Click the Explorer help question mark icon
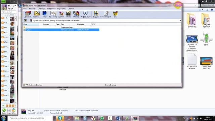The image size is (215, 121). click(212, 10)
